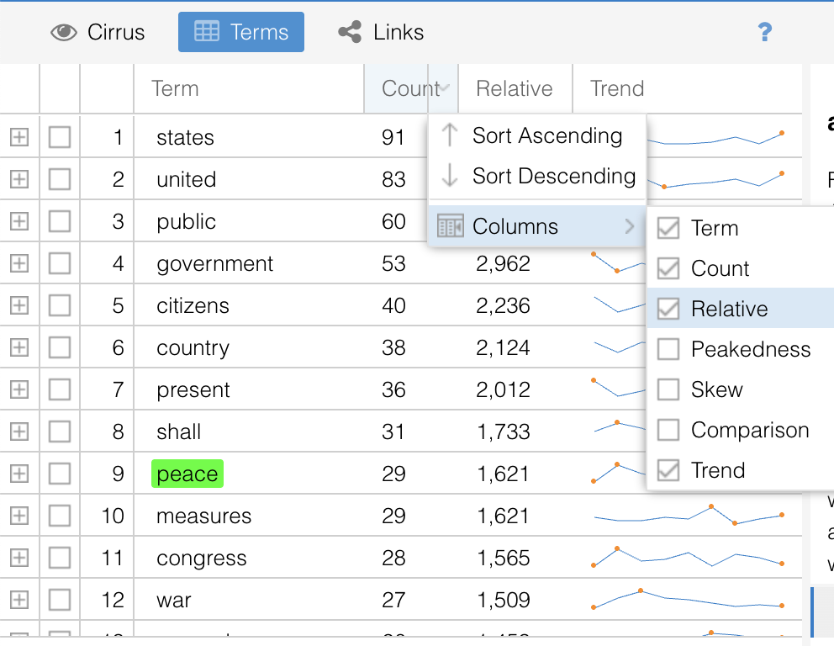
Task: Expand the 'citizens' row details
Action: tap(18, 305)
